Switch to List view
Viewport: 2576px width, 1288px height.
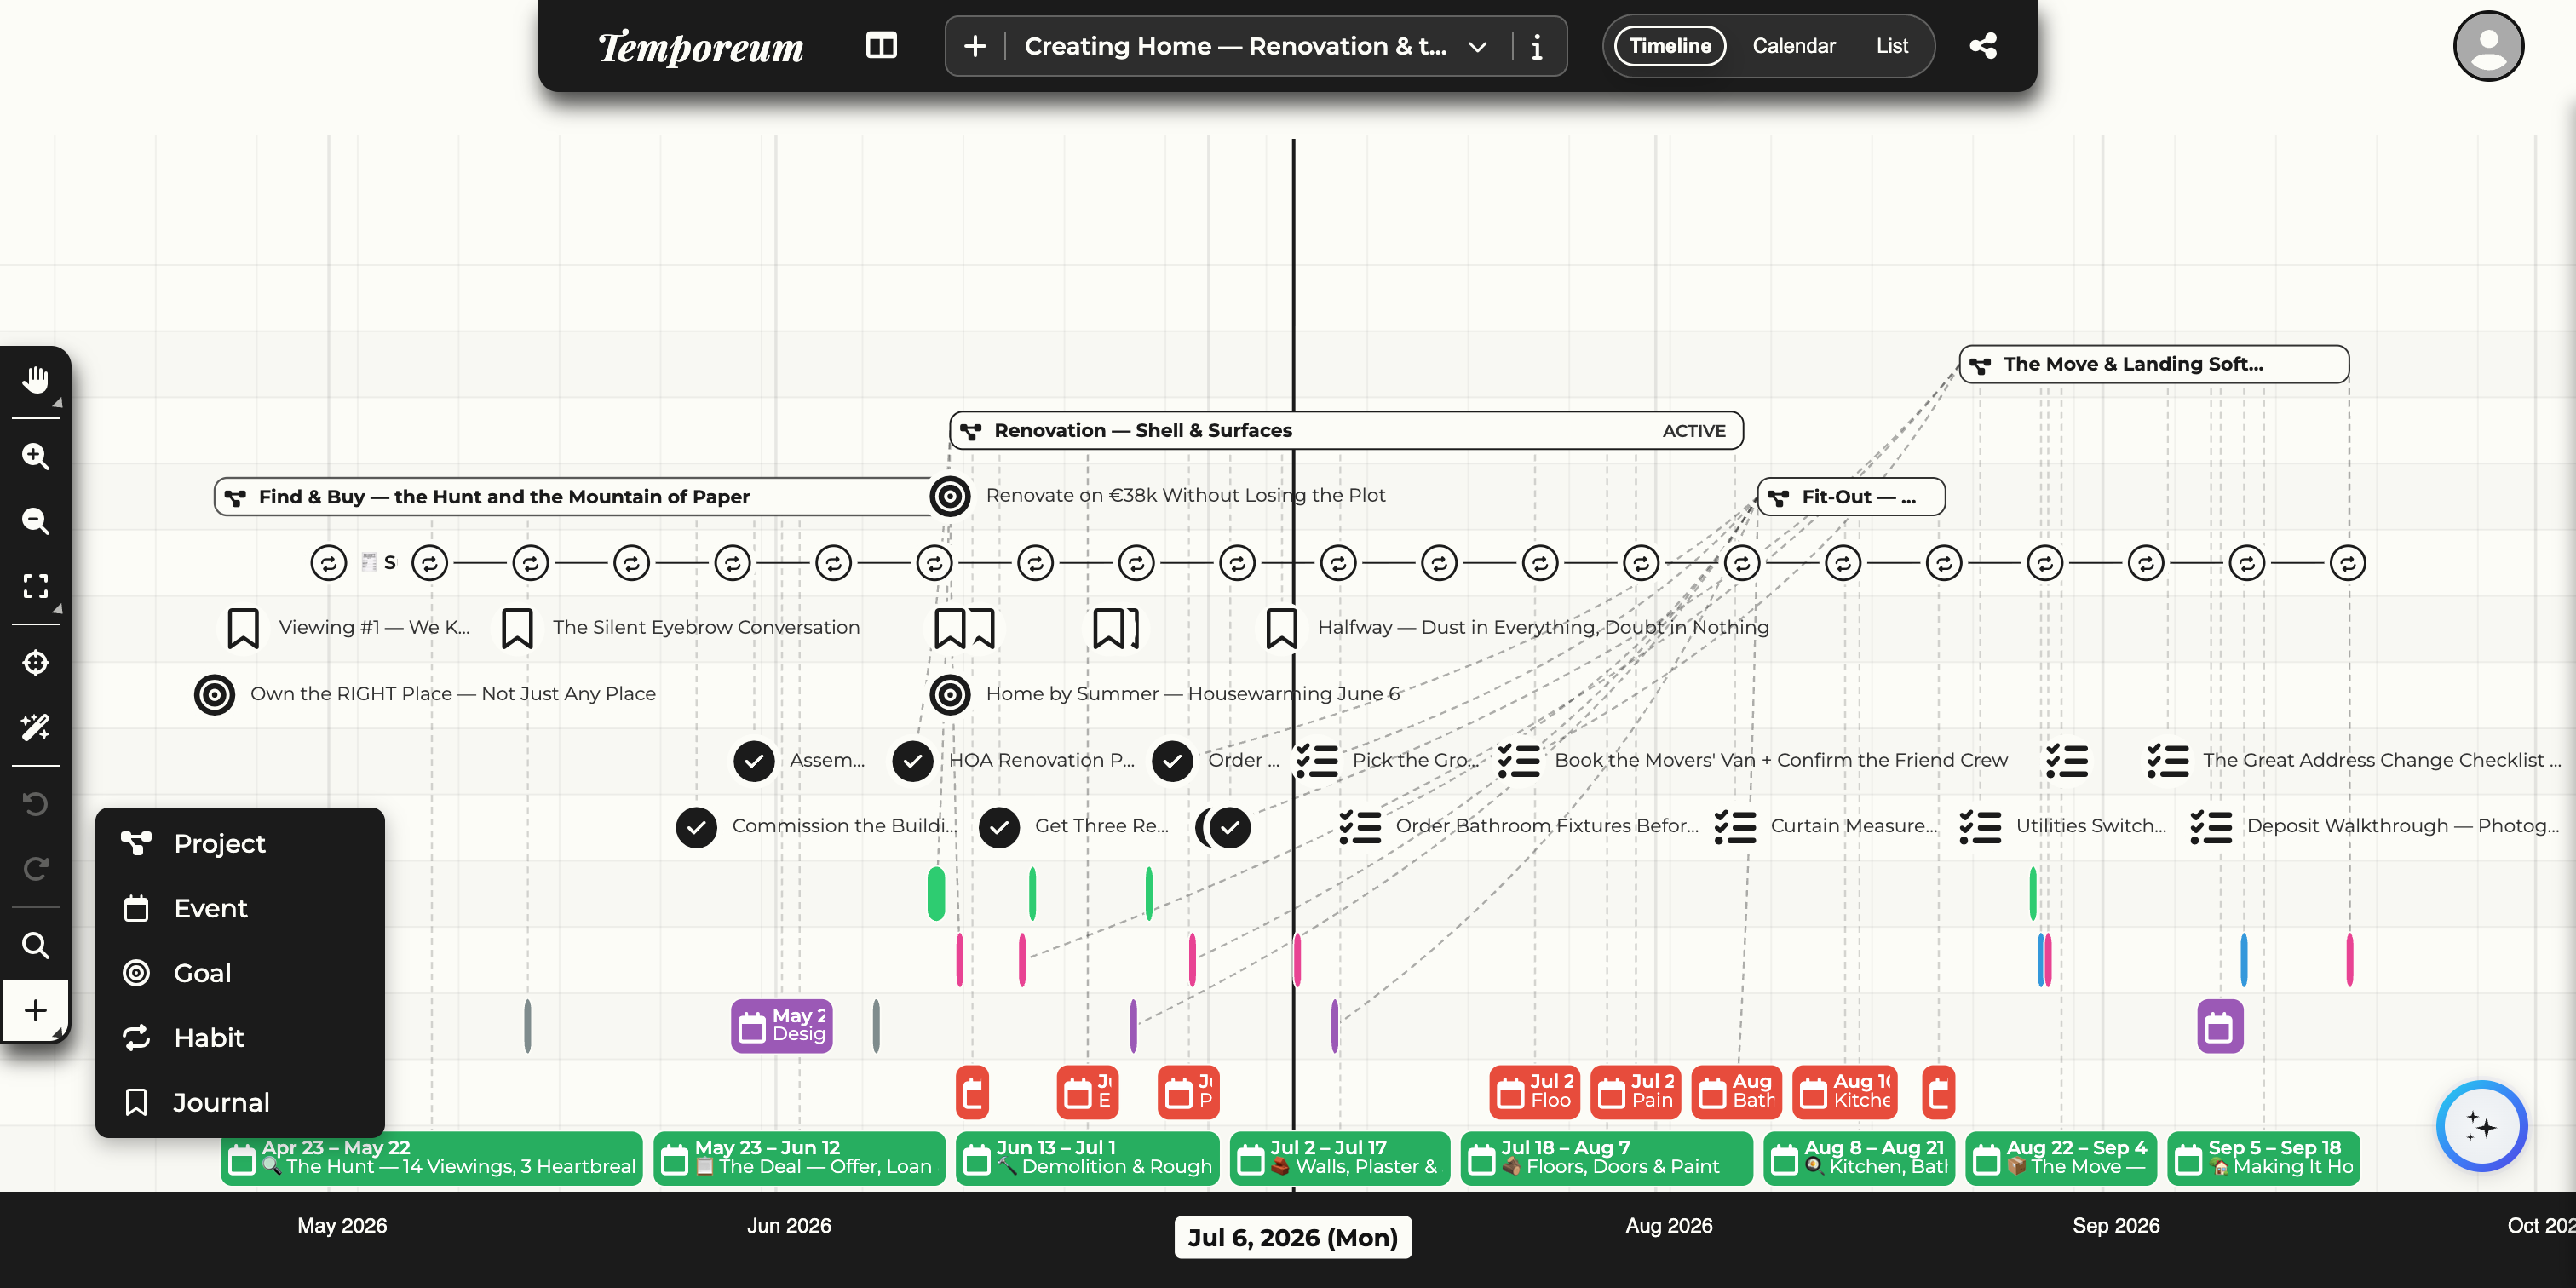(x=1892, y=46)
